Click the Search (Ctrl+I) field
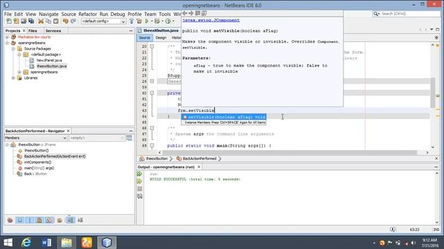The width and height of the screenshot is (444, 249). coord(406,14)
